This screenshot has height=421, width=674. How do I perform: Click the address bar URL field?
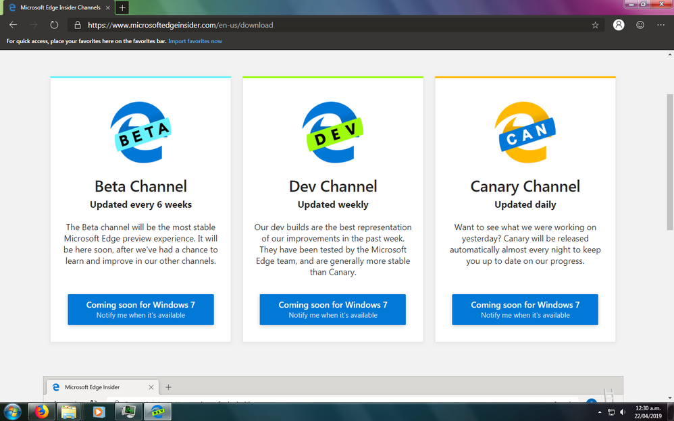pyautogui.click(x=335, y=26)
